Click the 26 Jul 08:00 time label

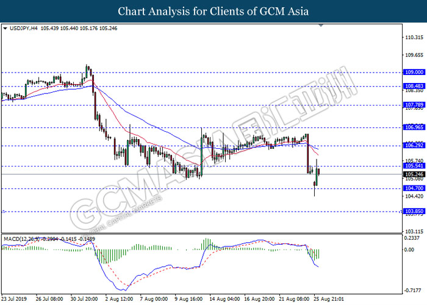click(x=49, y=299)
